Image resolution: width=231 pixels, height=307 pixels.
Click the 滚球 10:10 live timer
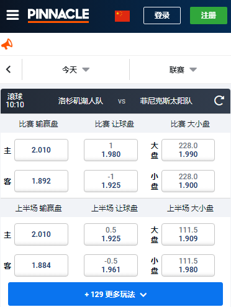pyautogui.click(x=15, y=100)
